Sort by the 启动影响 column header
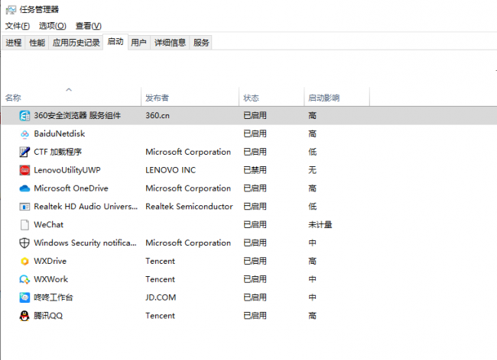 coord(337,98)
